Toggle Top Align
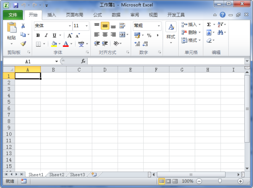 click(x=97, y=25)
